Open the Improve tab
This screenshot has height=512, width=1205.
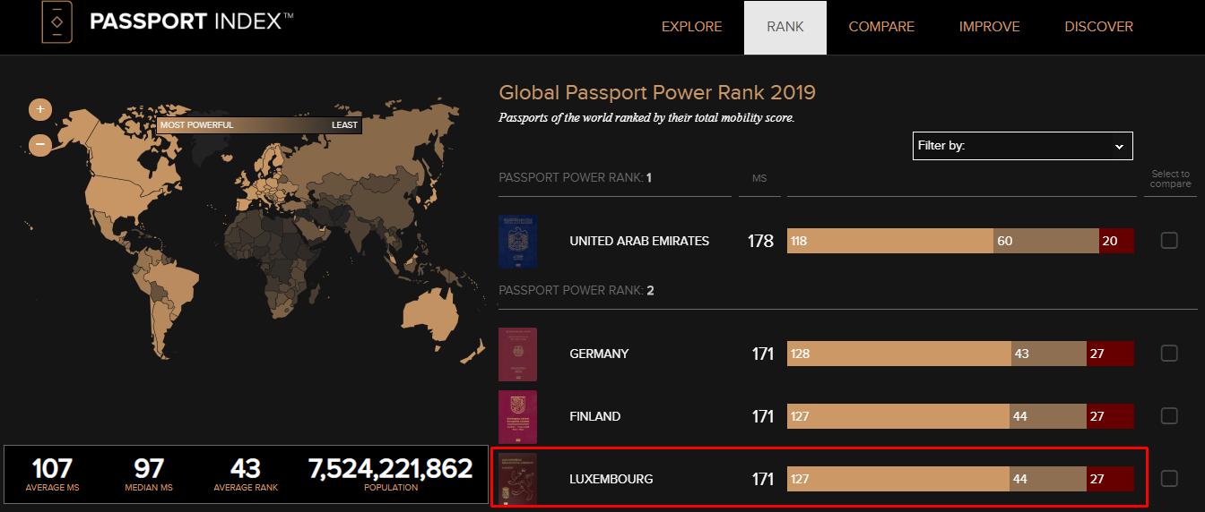click(x=989, y=27)
